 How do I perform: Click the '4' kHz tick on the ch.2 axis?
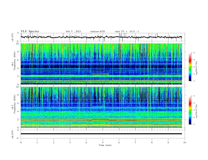click(19, 111)
